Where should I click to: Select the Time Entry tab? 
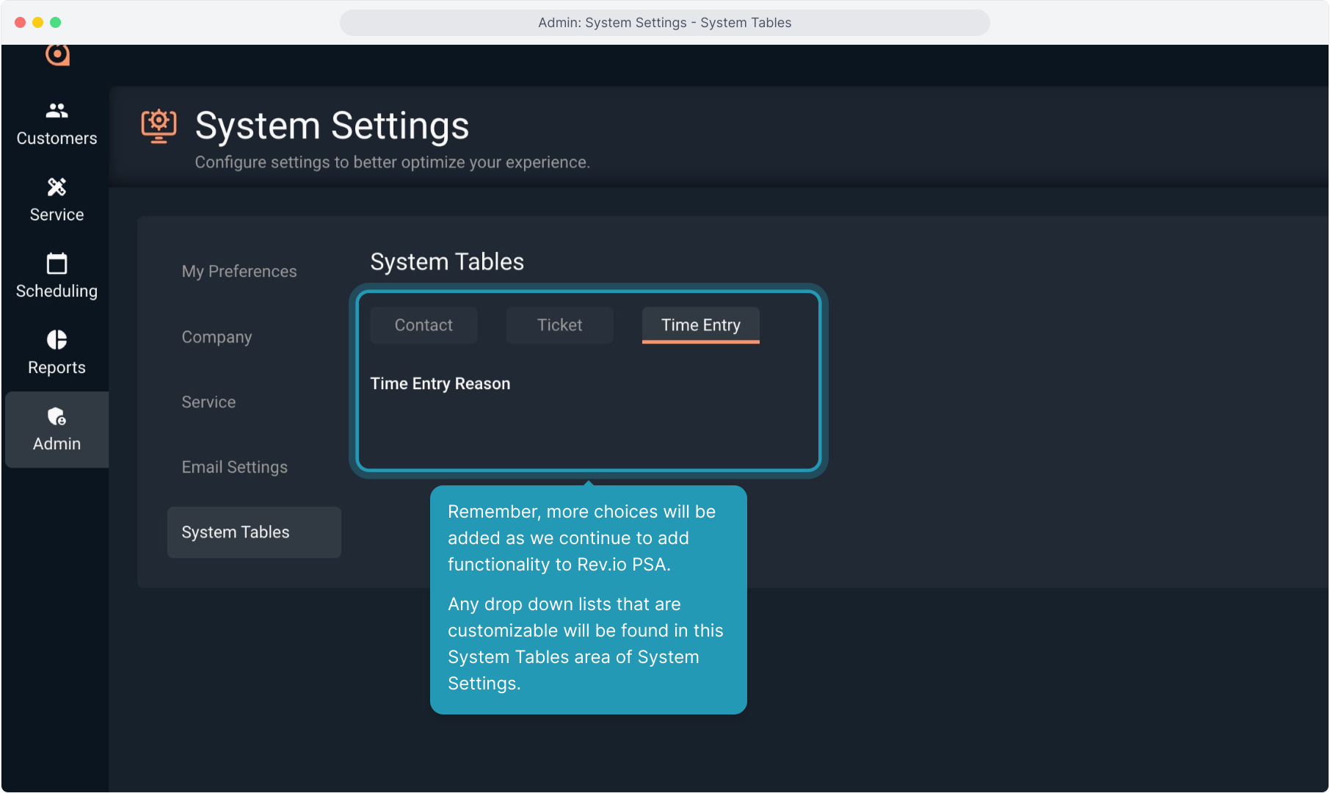tap(700, 325)
